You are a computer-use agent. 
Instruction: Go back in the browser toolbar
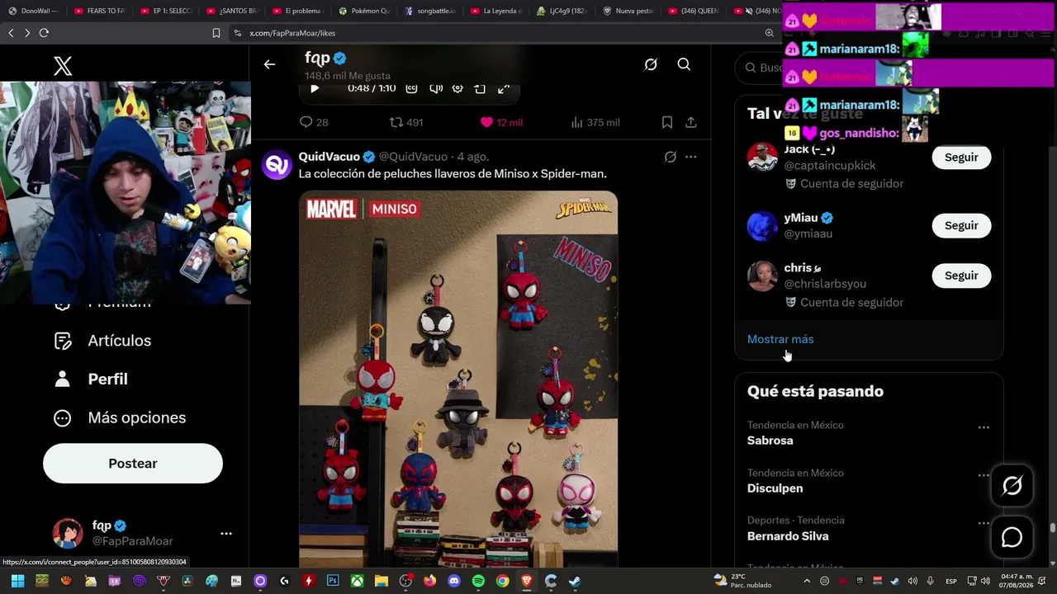click(11, 33)
